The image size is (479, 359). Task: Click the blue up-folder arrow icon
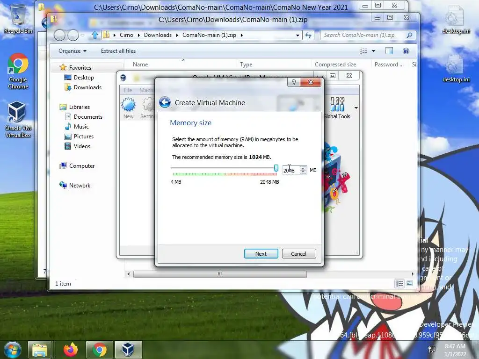click(x=95, y=35)
